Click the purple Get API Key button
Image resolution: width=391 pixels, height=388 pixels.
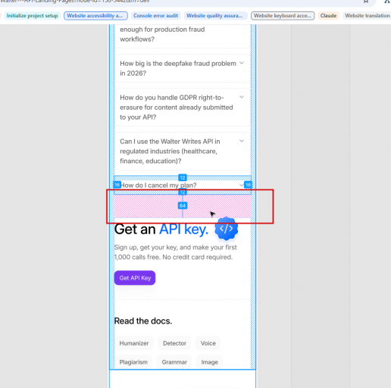click(x=135, y=278)
